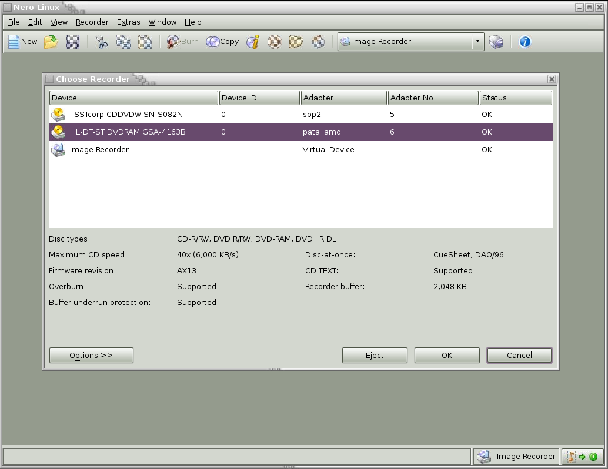Expand the dialog with Options >> button
The image size is (608, 469).
pyautogui.click(x=91, y=355)
